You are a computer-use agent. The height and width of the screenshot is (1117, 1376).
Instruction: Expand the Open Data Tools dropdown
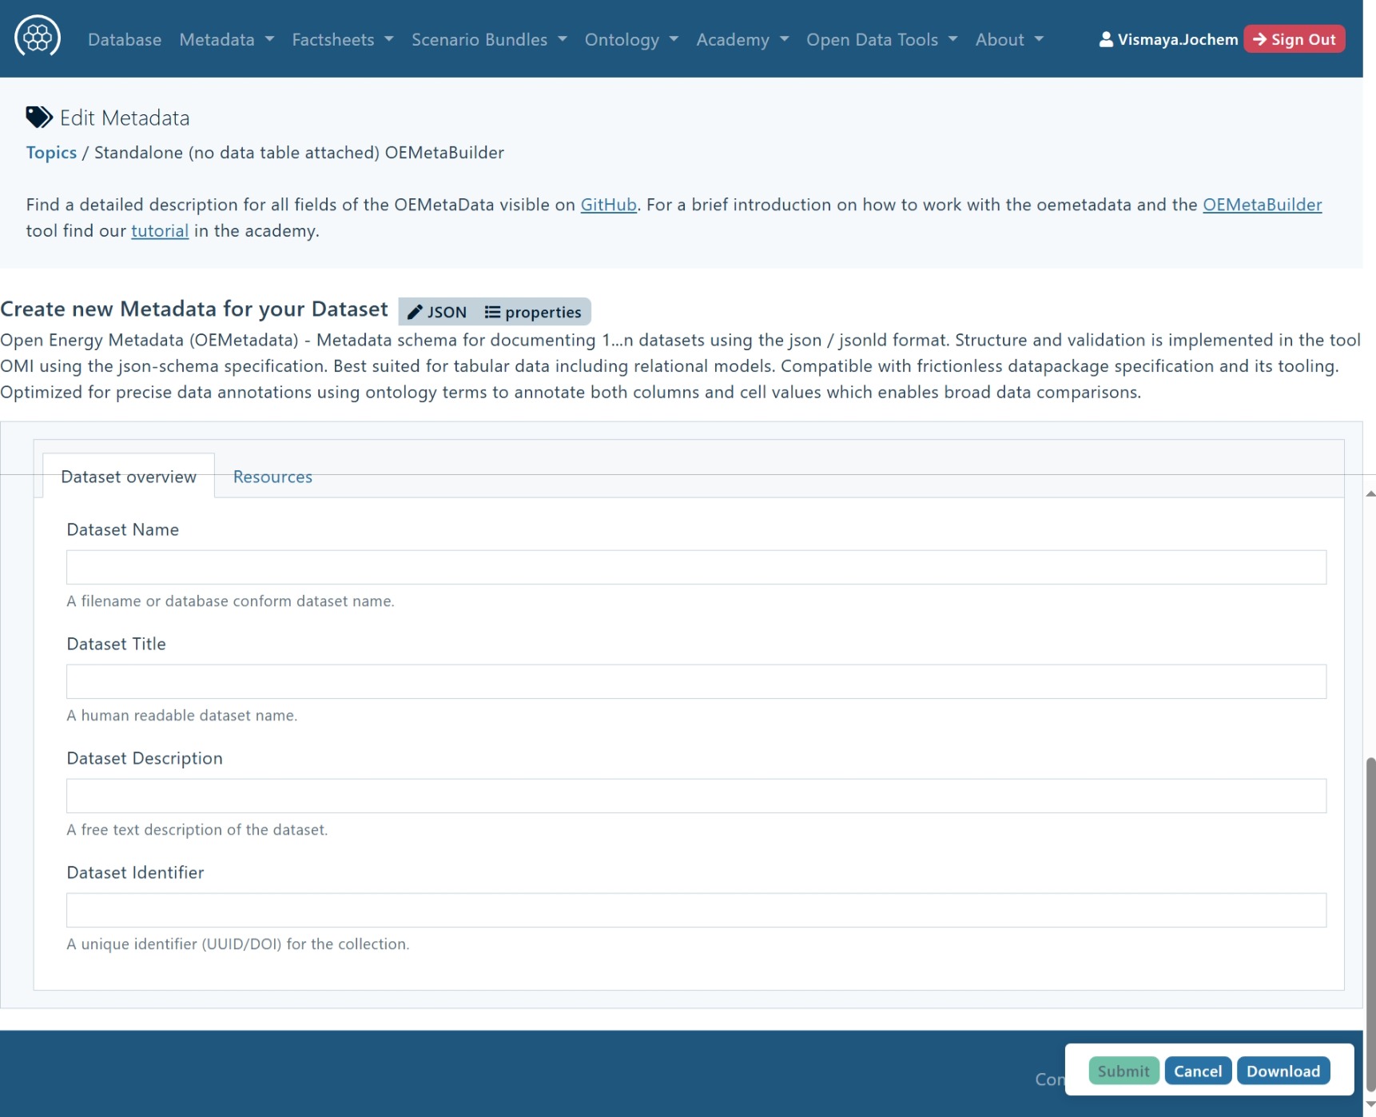click(x=881, y=39)
